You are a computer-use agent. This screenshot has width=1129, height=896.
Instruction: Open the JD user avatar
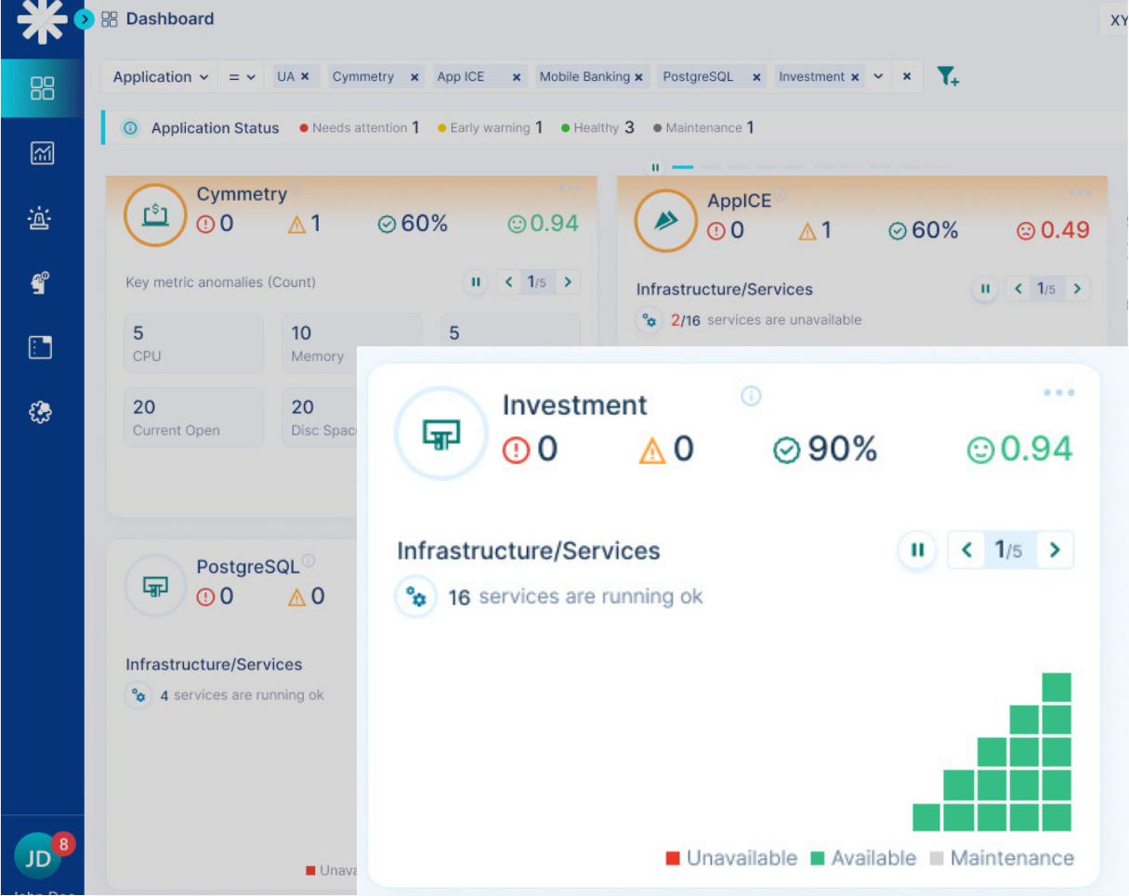38,858
